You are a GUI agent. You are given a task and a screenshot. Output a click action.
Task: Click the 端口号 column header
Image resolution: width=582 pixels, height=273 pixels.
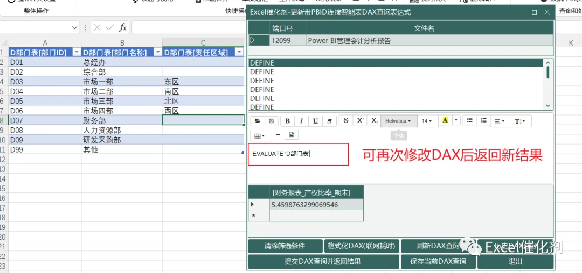[288, 28]
